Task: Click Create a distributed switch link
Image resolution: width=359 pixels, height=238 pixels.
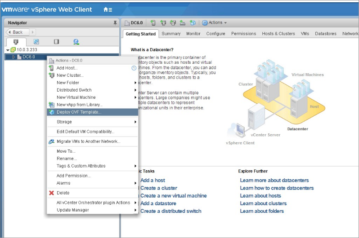Action: (171, 211)
